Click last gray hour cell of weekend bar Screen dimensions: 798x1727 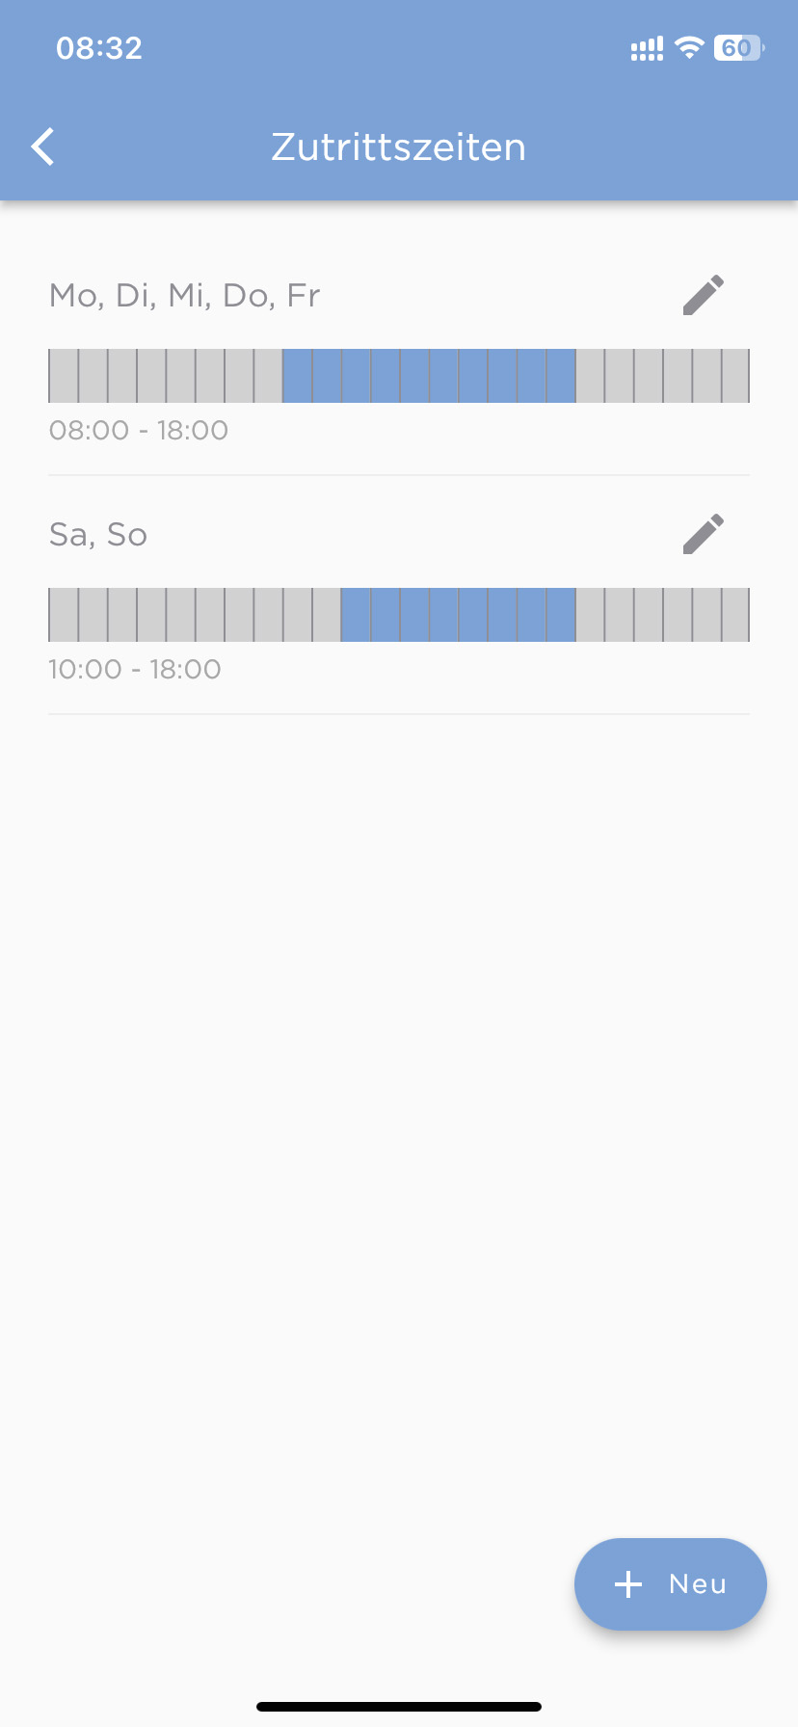coord(735,615)
